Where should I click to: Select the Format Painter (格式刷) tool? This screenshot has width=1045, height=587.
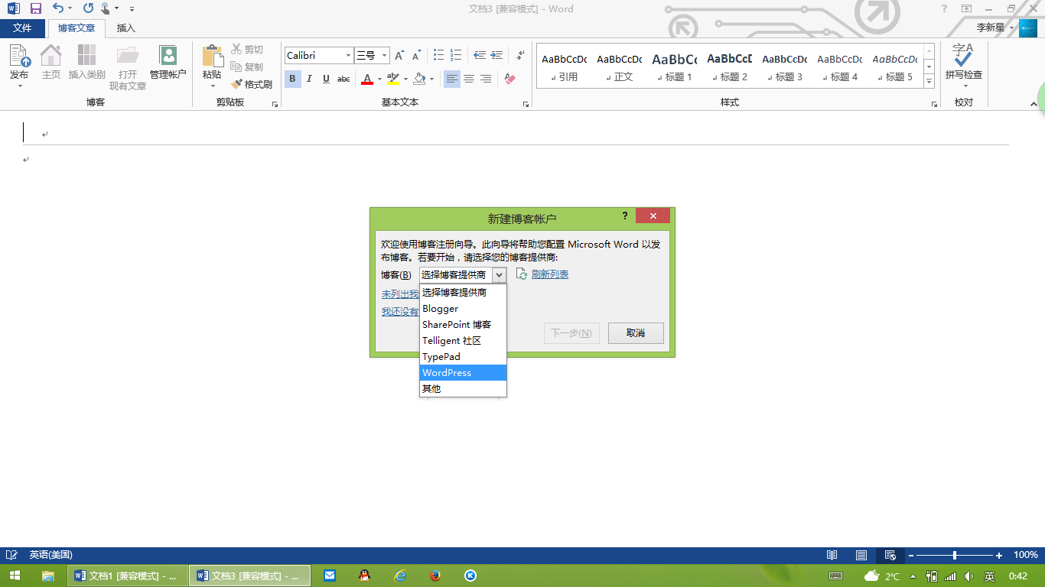[x=252, y=84]
